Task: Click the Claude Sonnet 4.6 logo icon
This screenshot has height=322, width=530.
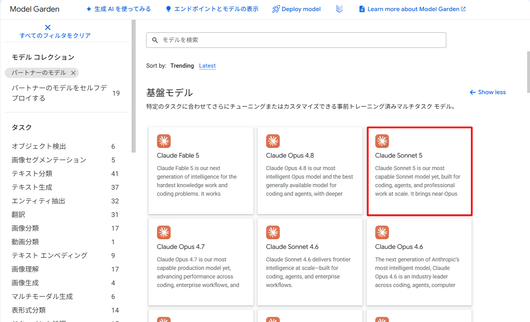Action: click(273, 232)
